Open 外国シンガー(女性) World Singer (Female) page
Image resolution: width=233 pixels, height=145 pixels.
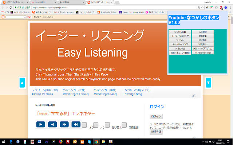click(x=76, y=92)
